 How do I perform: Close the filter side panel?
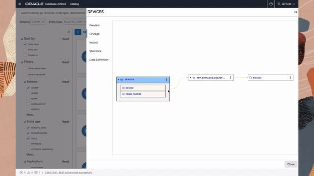pos(69,32)
